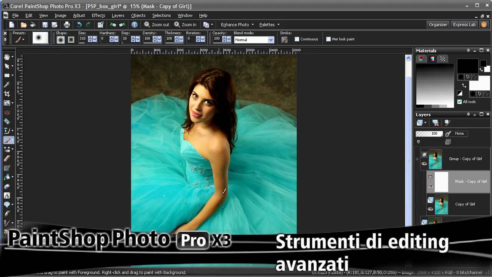Screen dimensions: 492x277
Task: Click the Delete layer icon
Action: click(435, 123)
